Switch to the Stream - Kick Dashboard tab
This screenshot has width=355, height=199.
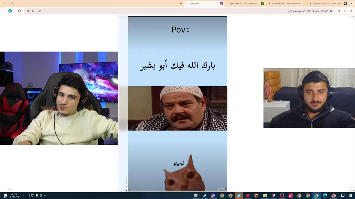tap(245, 4)
